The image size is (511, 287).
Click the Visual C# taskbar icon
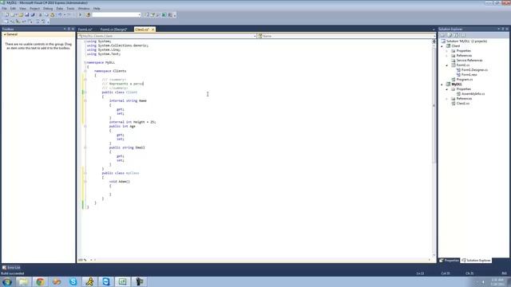[x=122, y=281]
